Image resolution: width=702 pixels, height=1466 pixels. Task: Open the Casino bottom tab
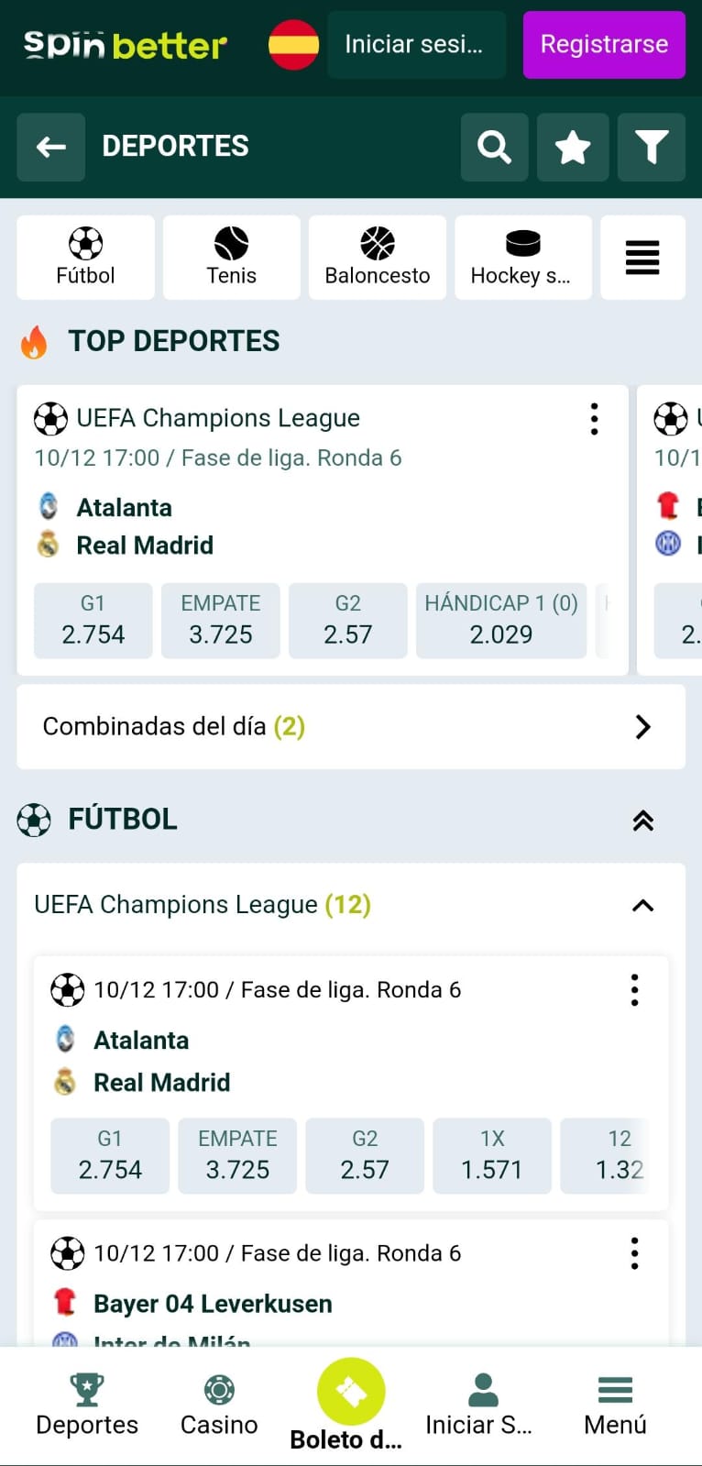[219, 1404]
